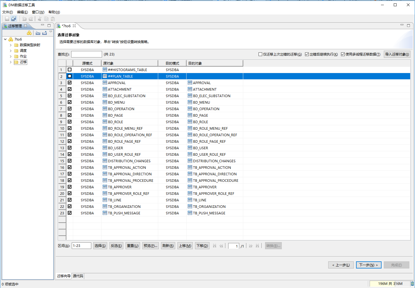Collapse the 7to6 project tree node
This screenshot has width=415, height=288.
5,39
